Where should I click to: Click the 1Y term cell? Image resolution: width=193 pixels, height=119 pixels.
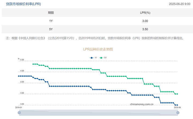[x=51, y=21]
